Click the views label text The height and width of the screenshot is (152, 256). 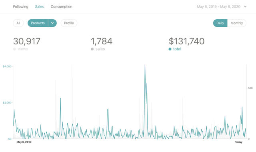(23, 49)
